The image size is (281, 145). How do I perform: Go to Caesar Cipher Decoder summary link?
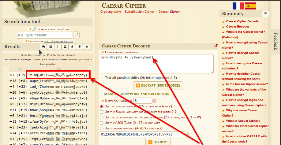[x=243, y=21]
